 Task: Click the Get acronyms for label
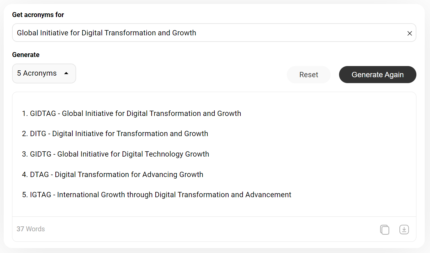pos(38,15)
